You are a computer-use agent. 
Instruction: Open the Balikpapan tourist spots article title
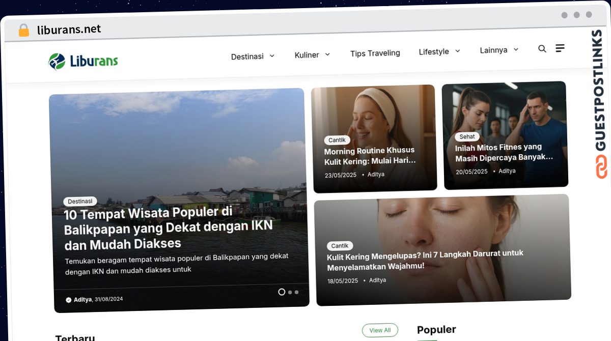click(x=168, y=228)
